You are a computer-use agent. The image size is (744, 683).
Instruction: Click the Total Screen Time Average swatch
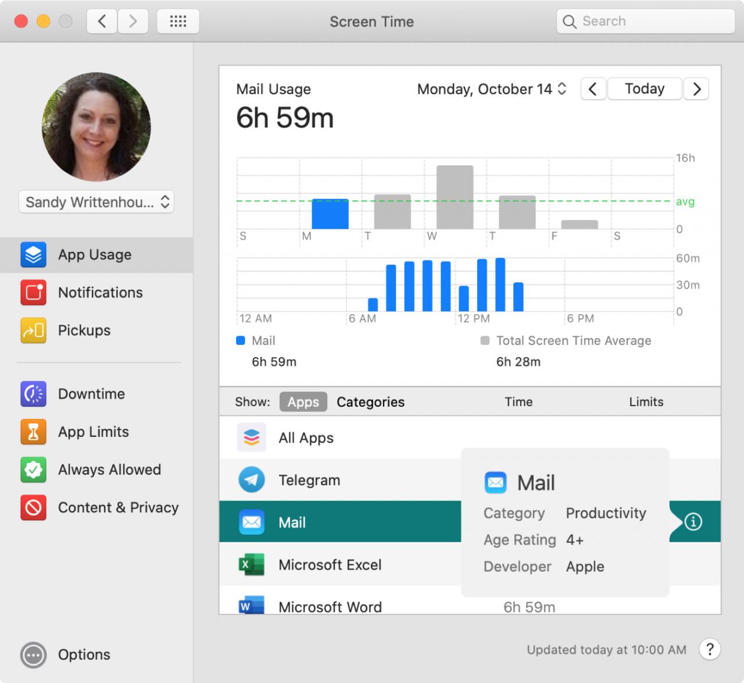485,341
